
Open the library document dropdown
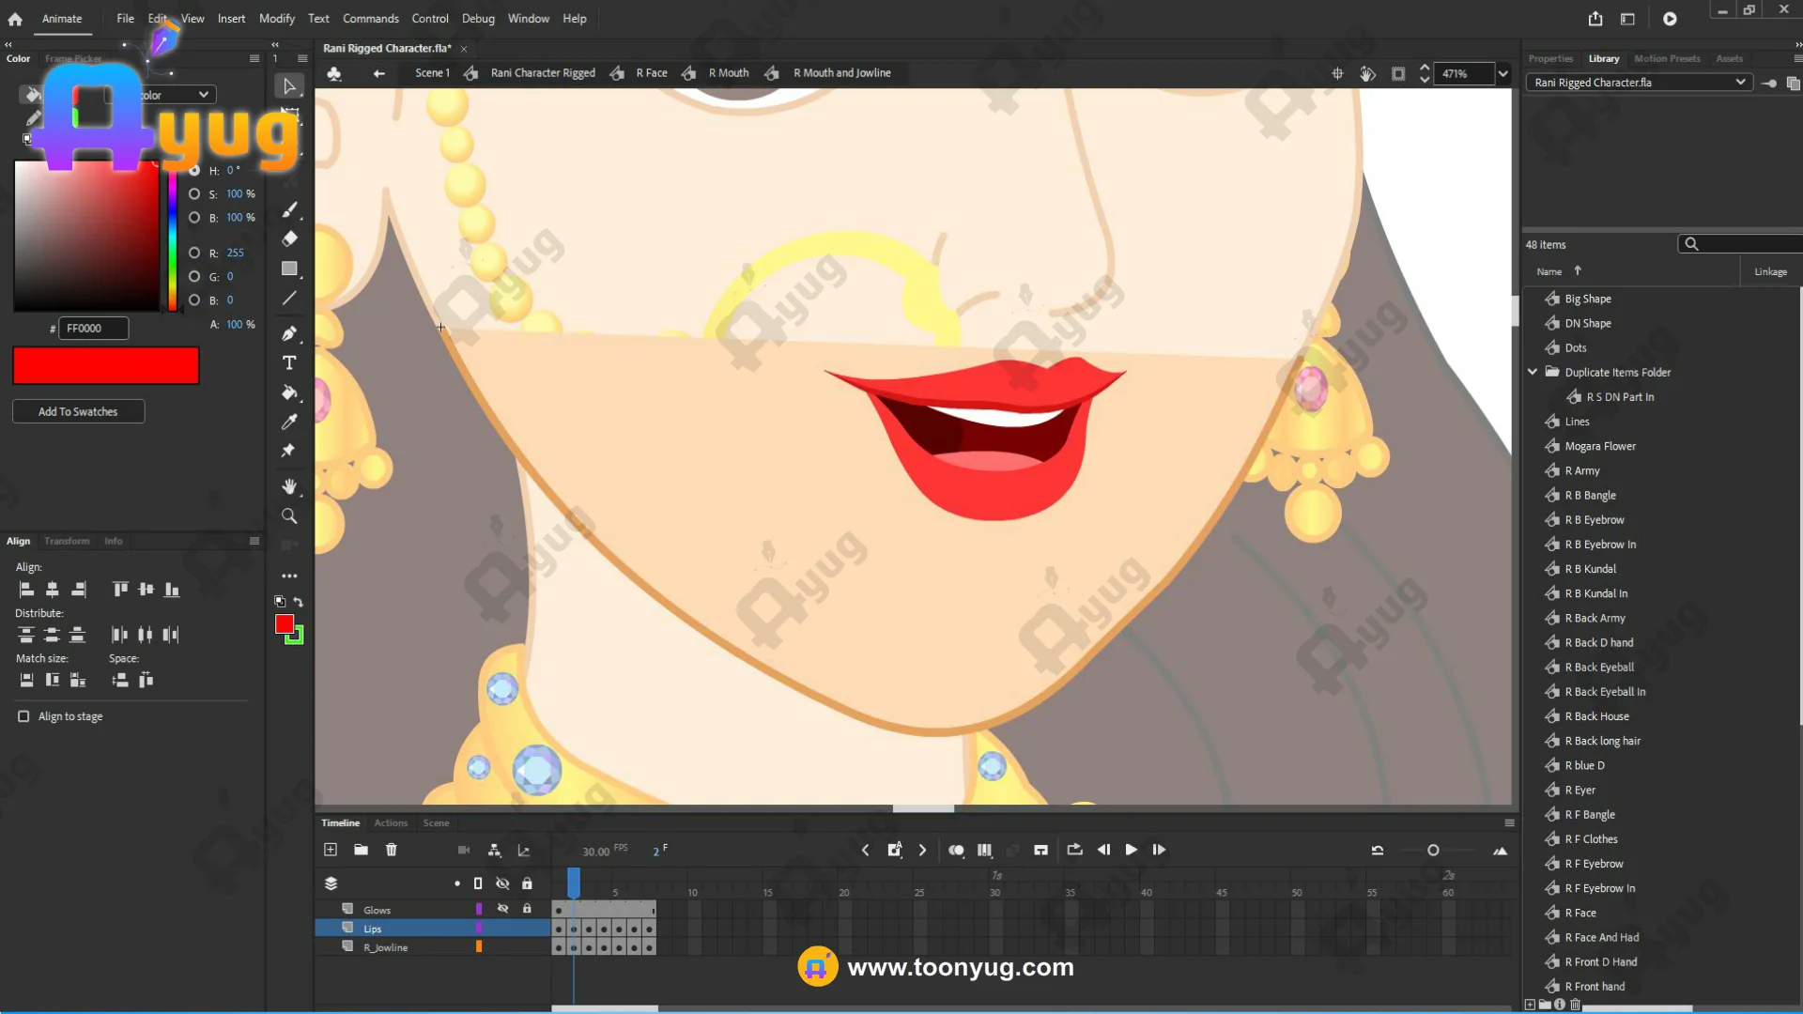(x=1740, y=83)
